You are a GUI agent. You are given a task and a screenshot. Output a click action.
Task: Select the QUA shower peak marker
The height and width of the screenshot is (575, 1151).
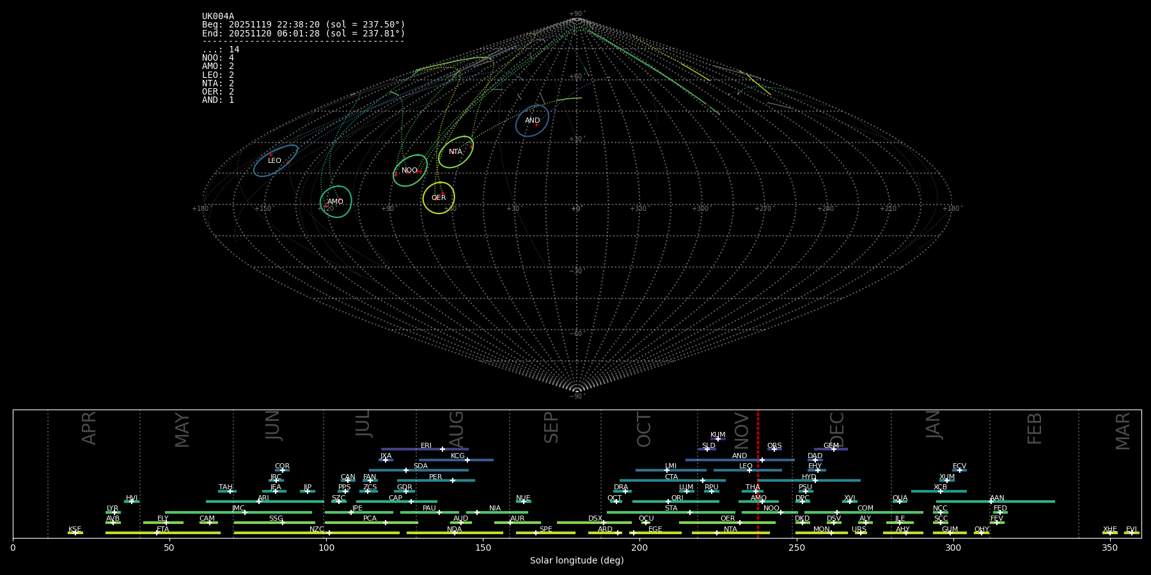900,502
